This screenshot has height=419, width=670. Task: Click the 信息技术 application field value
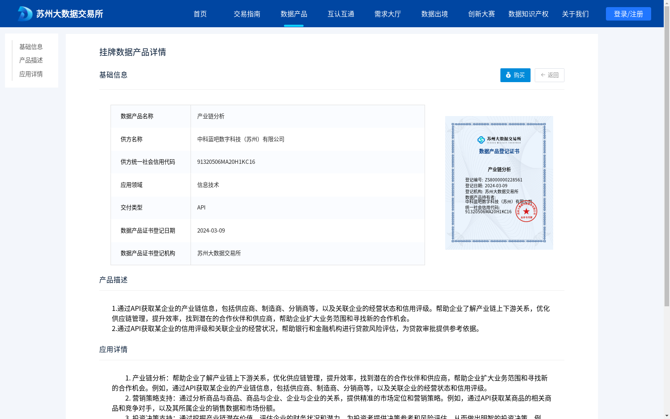click(208, 185)
